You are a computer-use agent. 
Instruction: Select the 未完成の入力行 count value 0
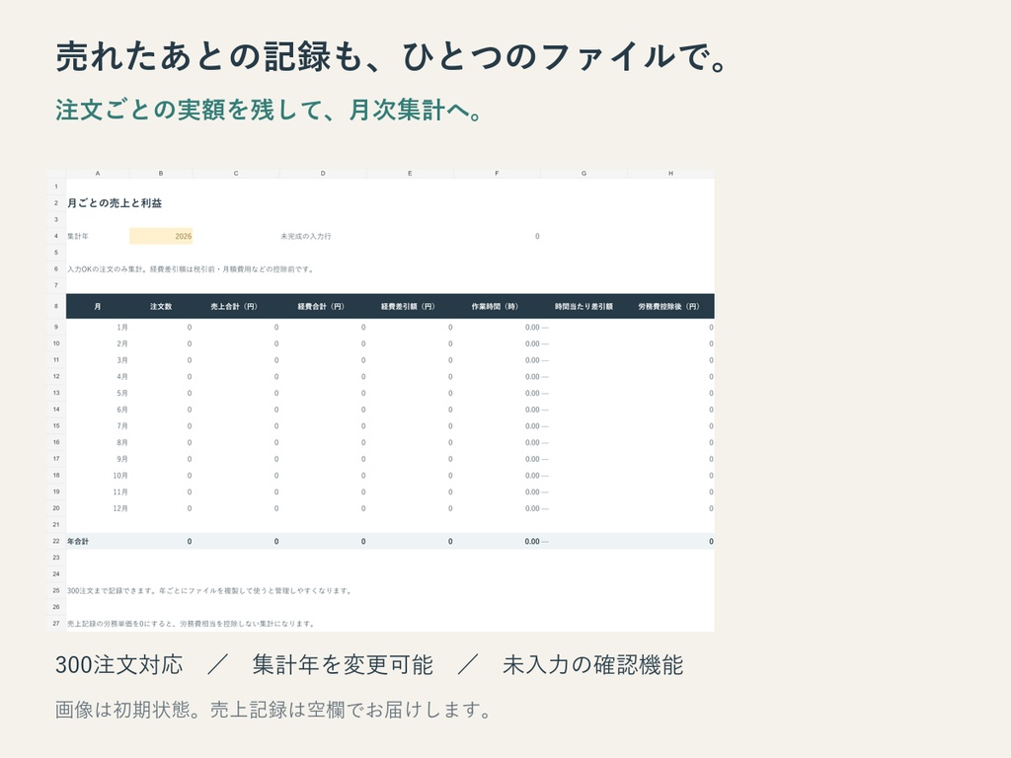pos(536,236)
